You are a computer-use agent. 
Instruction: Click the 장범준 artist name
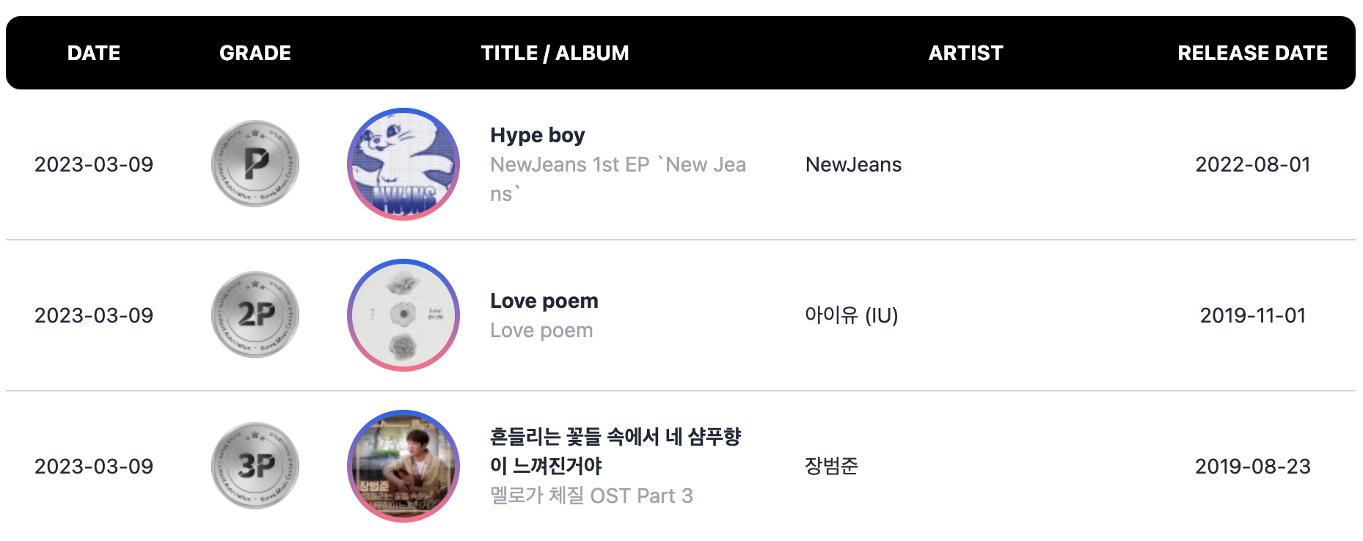831,466
